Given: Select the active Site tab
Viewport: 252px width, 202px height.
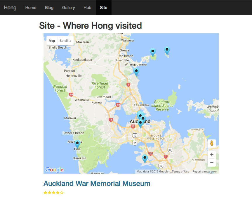Looking at the screenshot, I should (x=103, y=8).
